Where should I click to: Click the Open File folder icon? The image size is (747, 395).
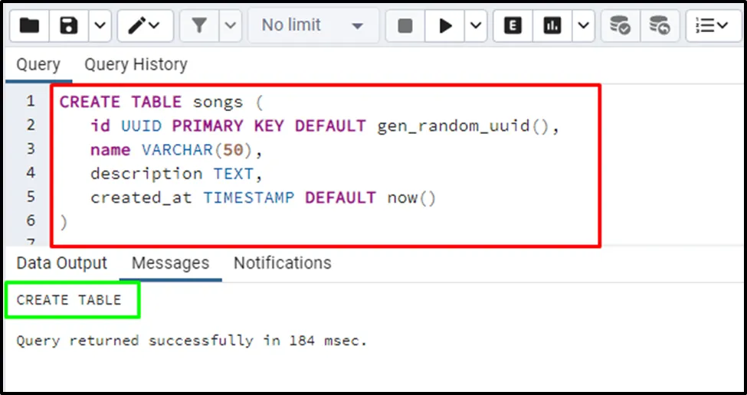click(x=29, y=26)
